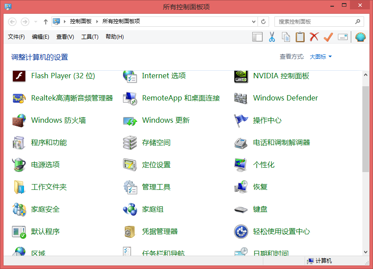Viewport: 373px width, 269px height.
Task: Click the Properties toolbar icon
Action: pyautogui.click(x=342, y=37)
